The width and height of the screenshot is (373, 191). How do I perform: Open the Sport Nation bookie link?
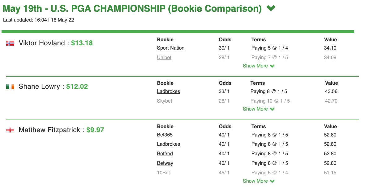coord(171,48)
